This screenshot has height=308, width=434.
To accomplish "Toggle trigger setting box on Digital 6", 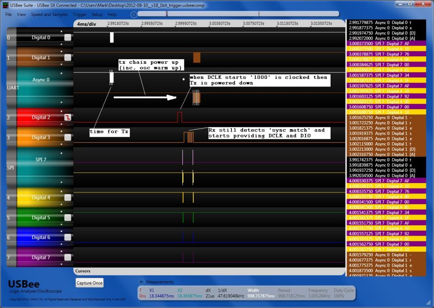I will pyautogui.click(x=68, y=237).
